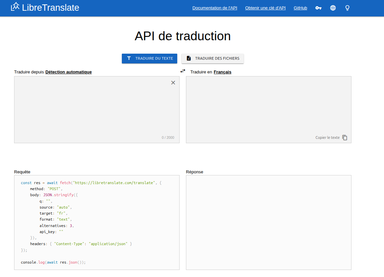Swap source and target languages
Image resolution: width=384 pixels, height=277 pixels.
(183, 71)
